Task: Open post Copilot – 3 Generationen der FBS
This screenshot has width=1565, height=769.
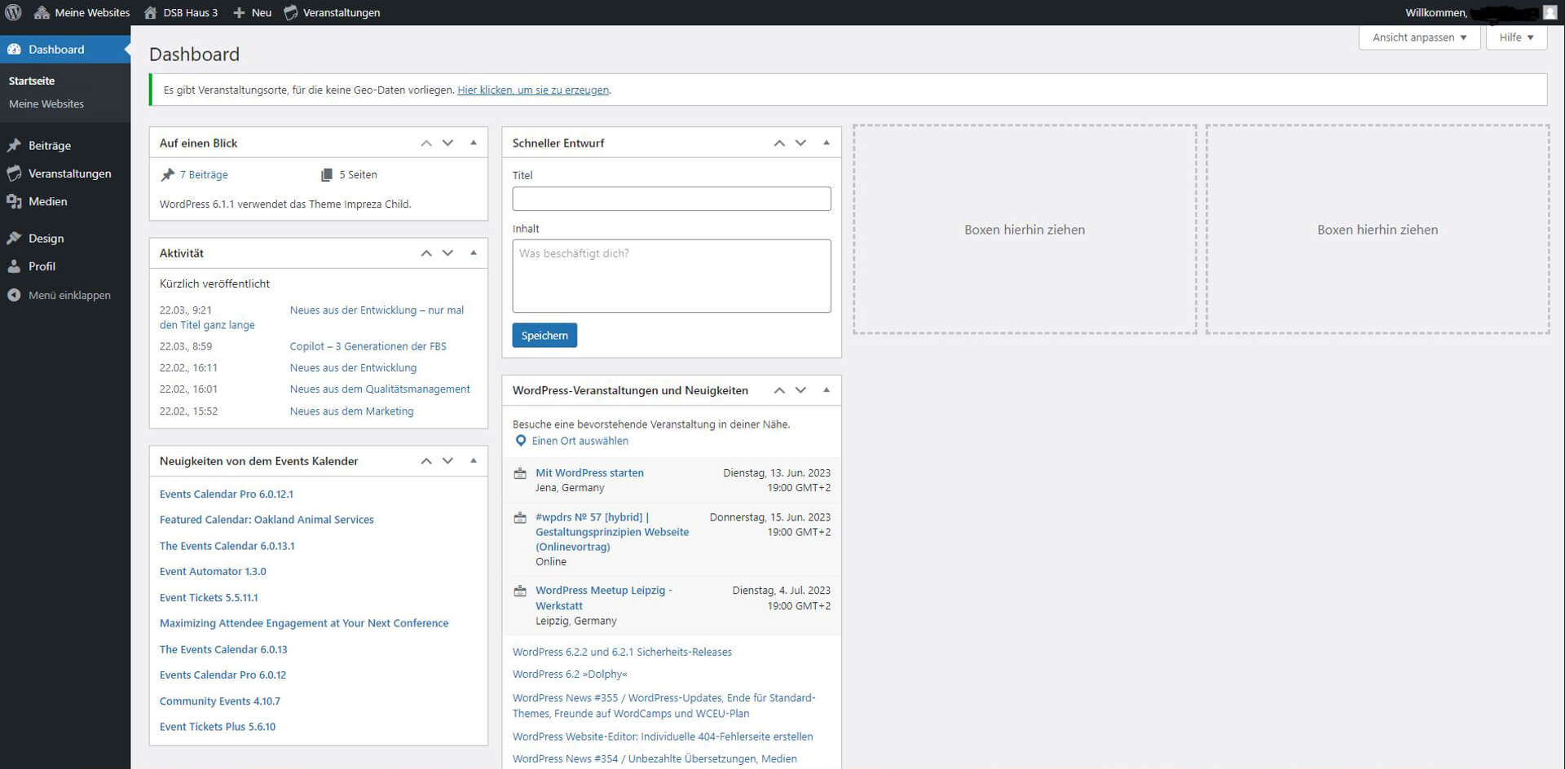Action: 368,346
